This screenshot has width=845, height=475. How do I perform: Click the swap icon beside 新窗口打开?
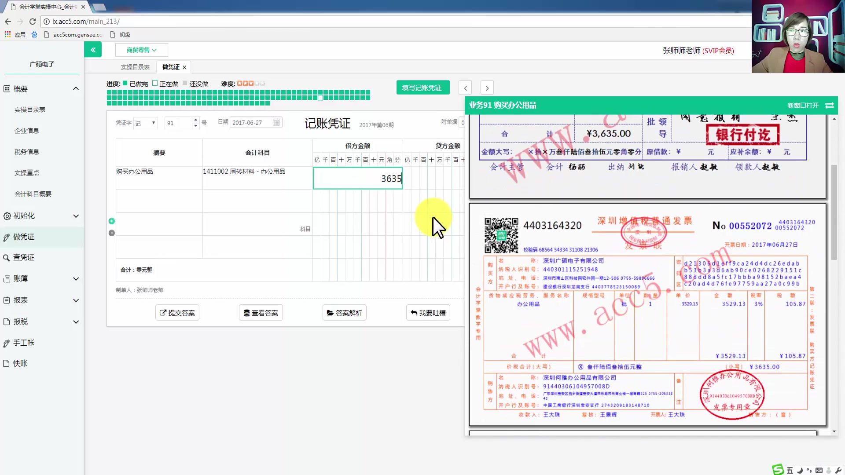829,106
